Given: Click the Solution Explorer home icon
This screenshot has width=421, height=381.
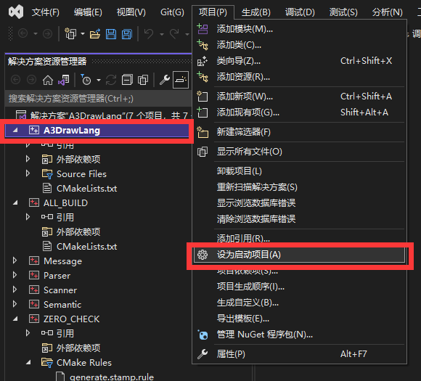Looking at the screenshot, I should pyautogui.click(x=48, y=80).
